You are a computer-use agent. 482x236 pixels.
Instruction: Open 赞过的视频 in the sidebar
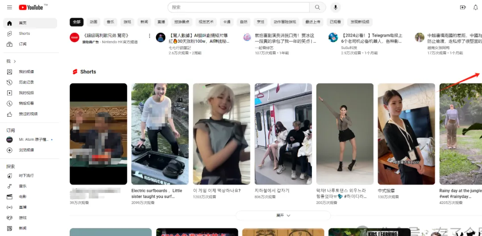click(30, 114)
